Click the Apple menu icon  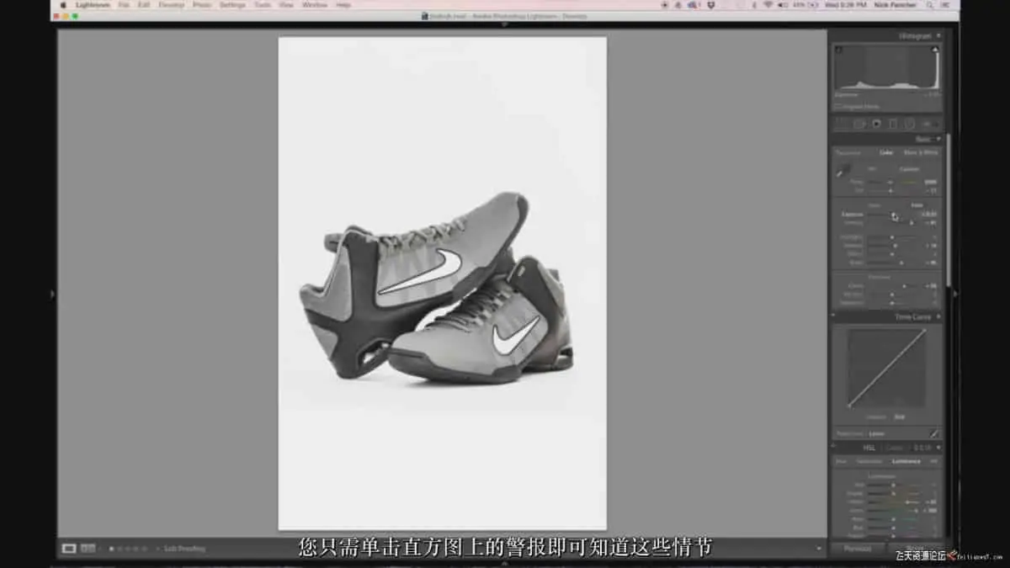pyautogui.click(x=63, y=5)
